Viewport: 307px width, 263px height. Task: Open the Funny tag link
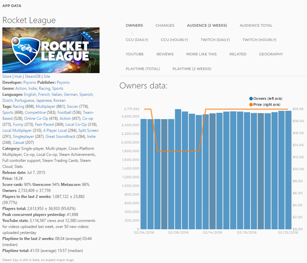17,124
